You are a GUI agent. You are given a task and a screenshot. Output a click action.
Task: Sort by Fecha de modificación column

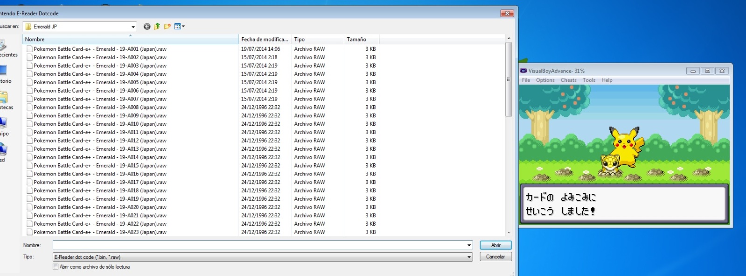(x=265, y=39)
